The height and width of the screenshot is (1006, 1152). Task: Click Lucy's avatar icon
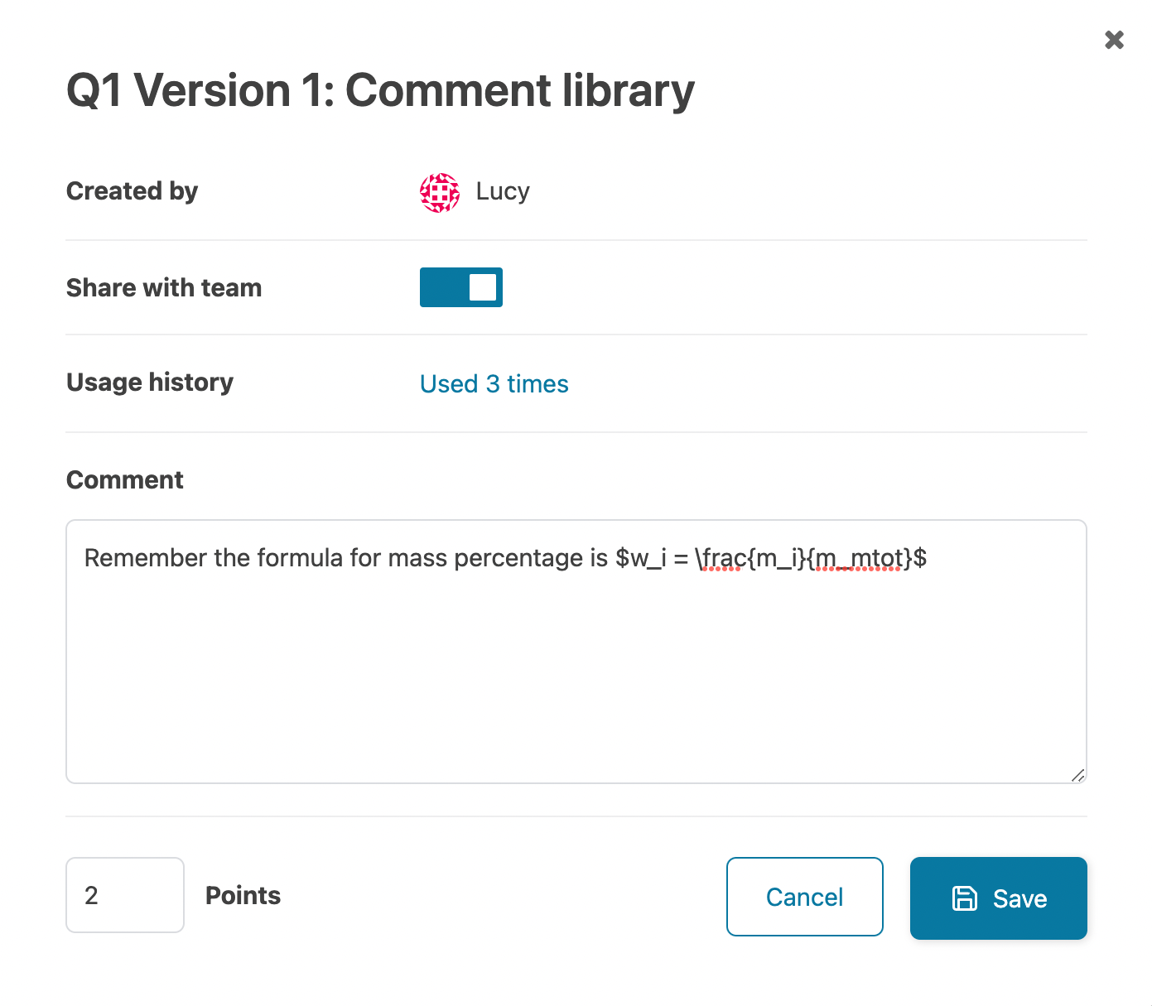pos(440,193)
